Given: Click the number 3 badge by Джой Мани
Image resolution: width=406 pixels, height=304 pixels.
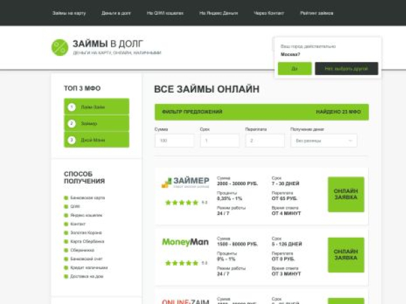Looking at the screenshot, I should point(72,140).
